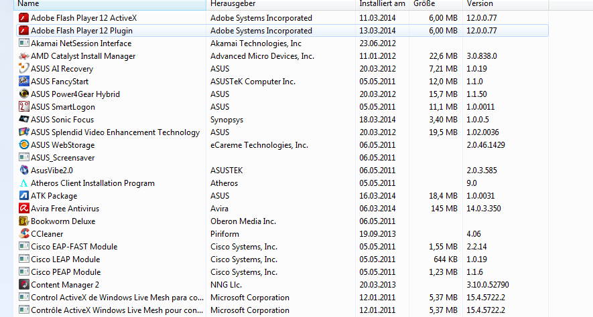Select the ASUS AI Recovery program name
593x317 pixels.
click(62, 69)
